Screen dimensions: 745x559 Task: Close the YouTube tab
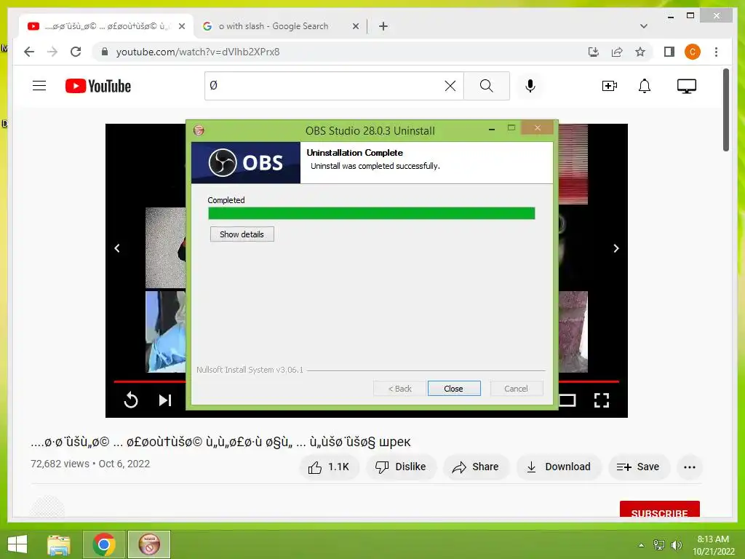tap(181, 26)
